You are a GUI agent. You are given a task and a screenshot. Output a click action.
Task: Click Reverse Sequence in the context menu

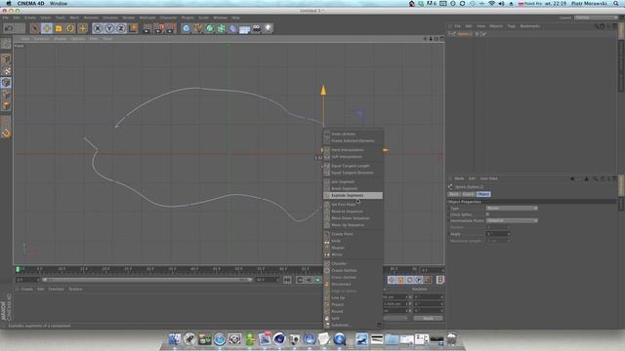[x=354, y=212]
